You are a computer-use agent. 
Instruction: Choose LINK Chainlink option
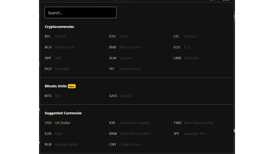tap(186, 58)
